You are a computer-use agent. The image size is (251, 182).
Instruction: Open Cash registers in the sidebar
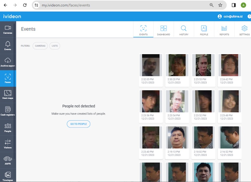8,111
